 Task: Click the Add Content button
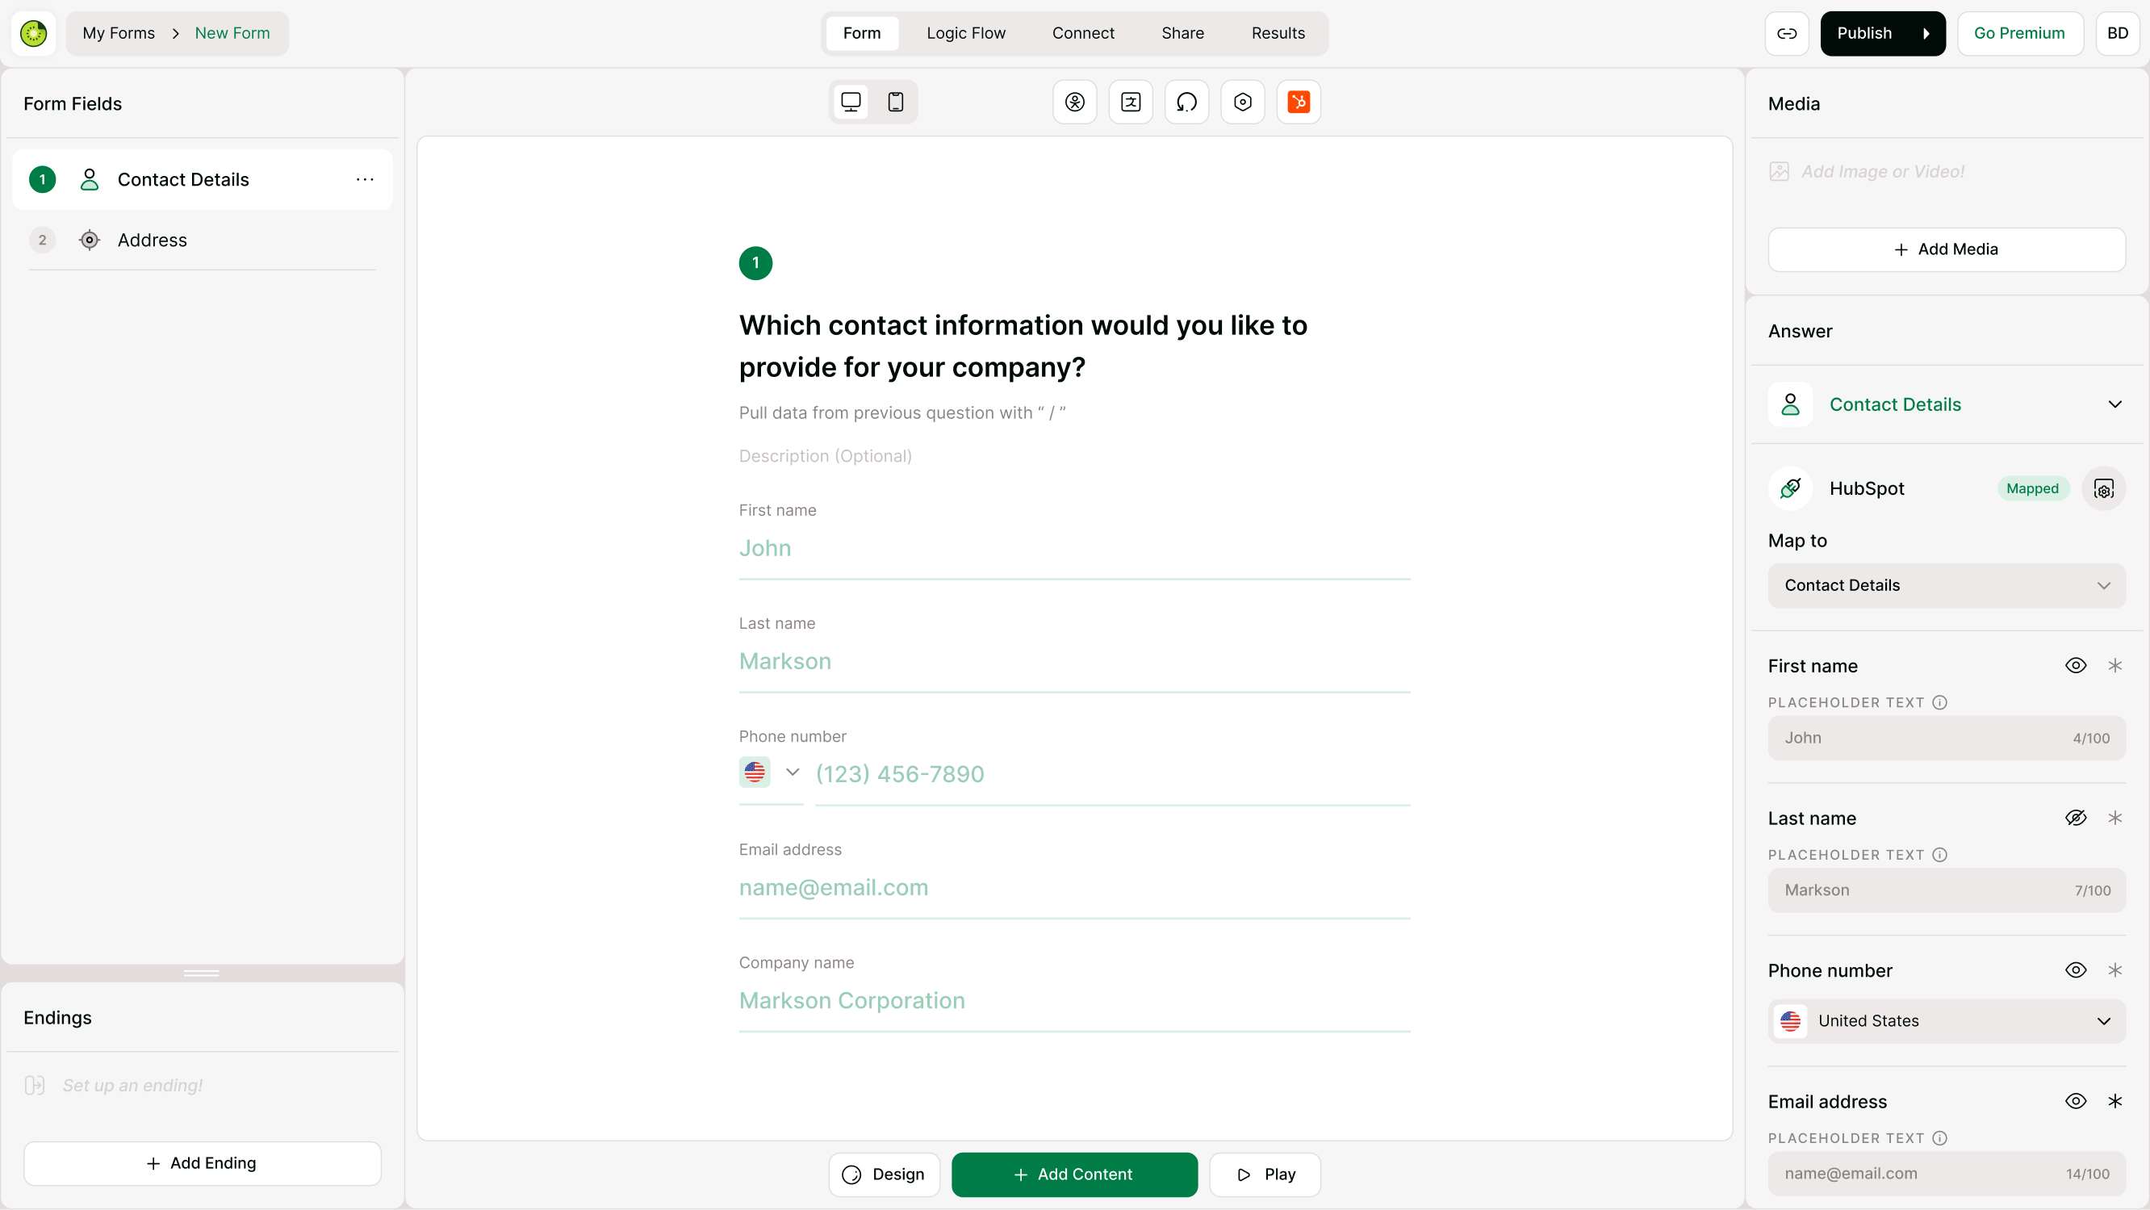[1074, 1175]
